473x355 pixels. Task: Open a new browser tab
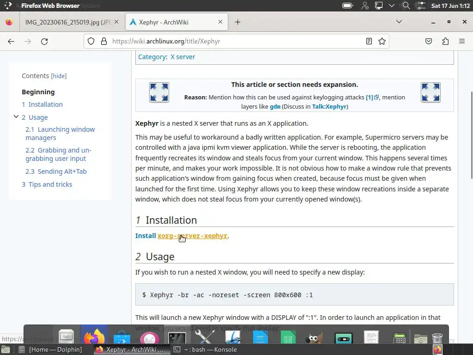[x=238, y=22]
